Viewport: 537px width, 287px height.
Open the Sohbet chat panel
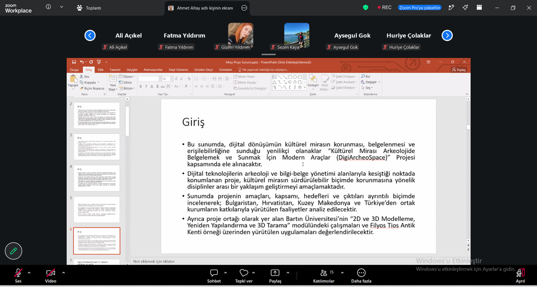(214, 275)
